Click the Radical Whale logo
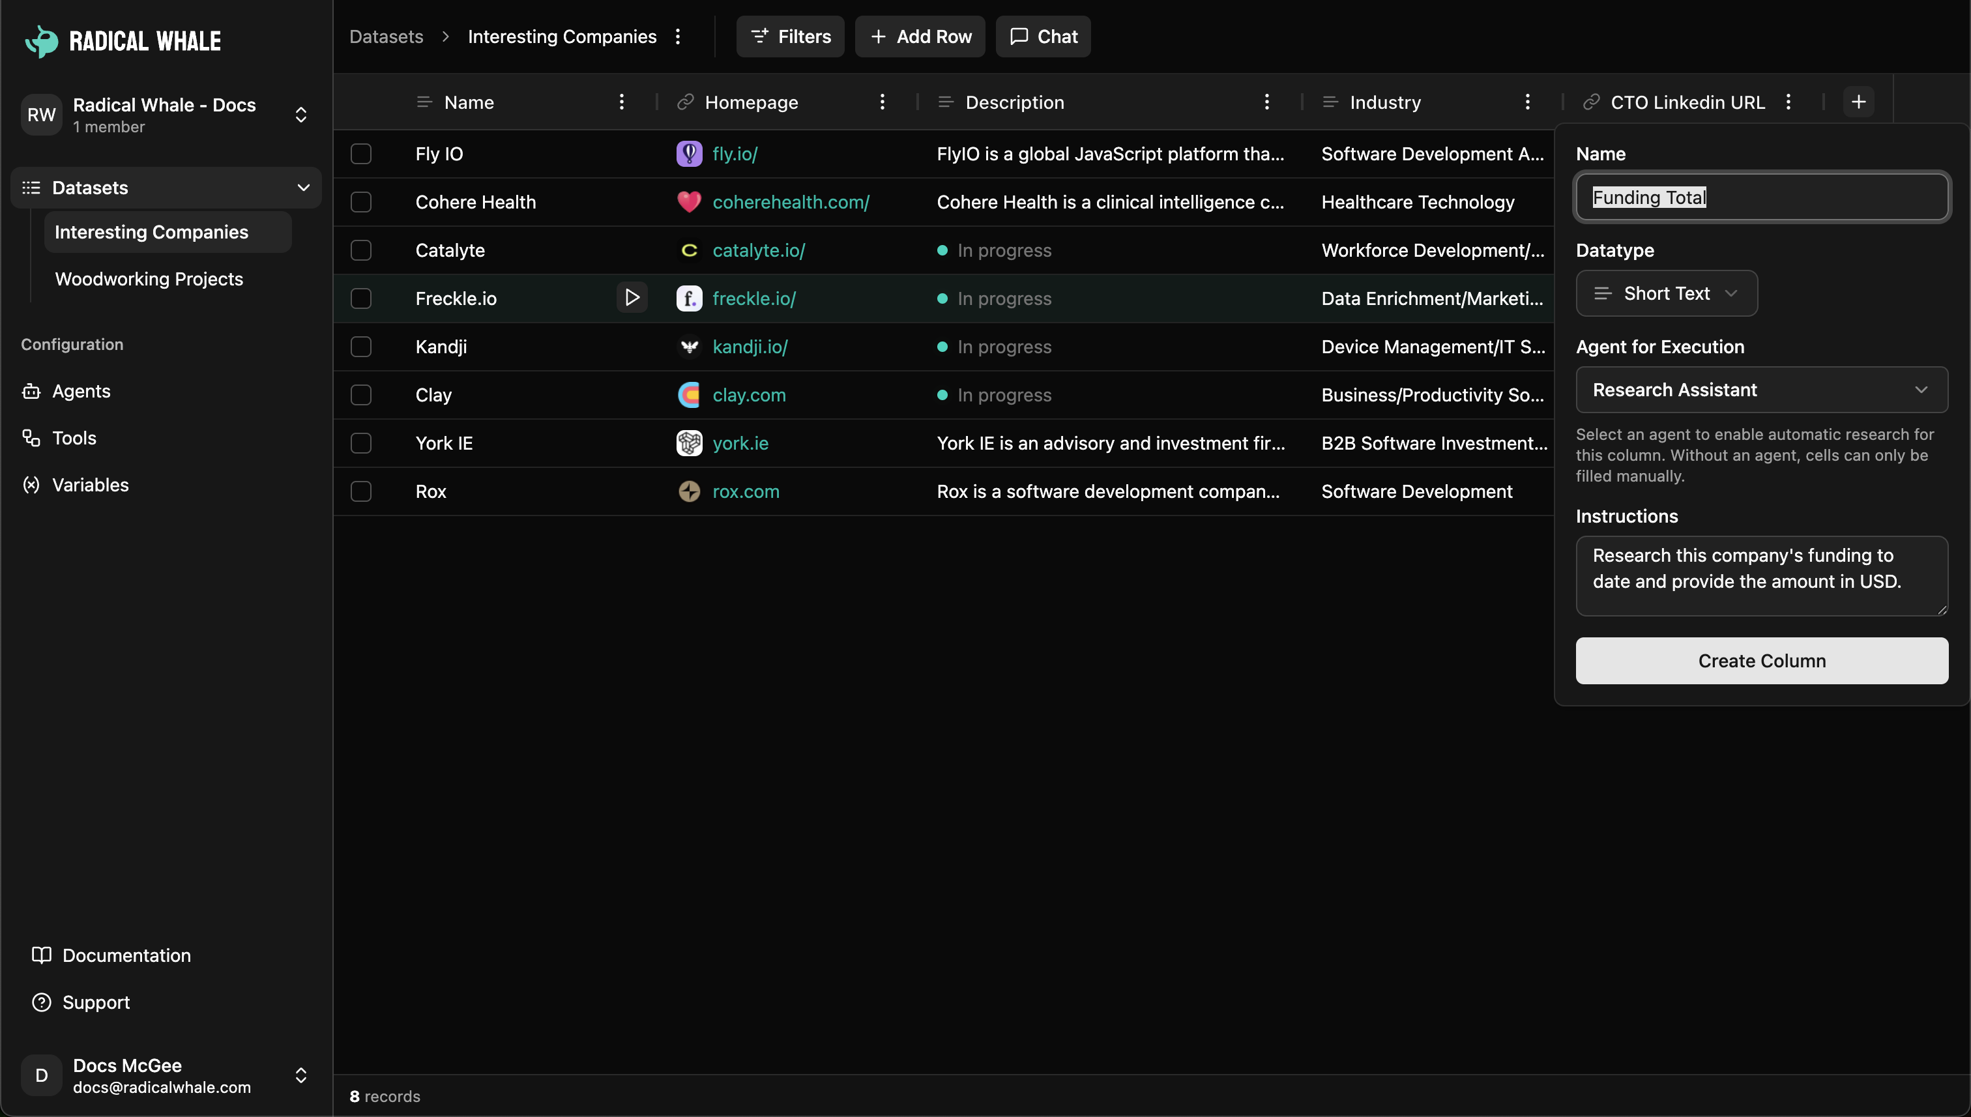Viewport: 1971px width, 1117px height. (x=121, y=40)
